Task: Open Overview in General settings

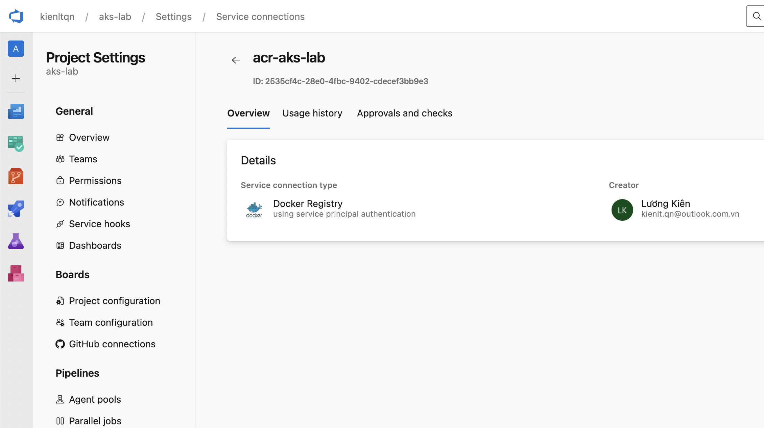Action: coord(89,137)
